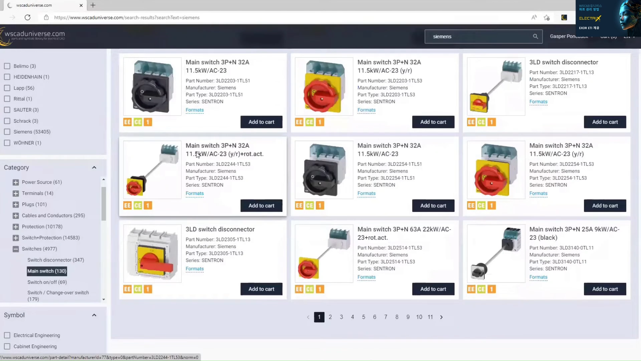The width and height of the screenshot is (641, 361).
Task: Click CE badge on 3LD2244-1TL53 card
Action: tap(138, 206)
